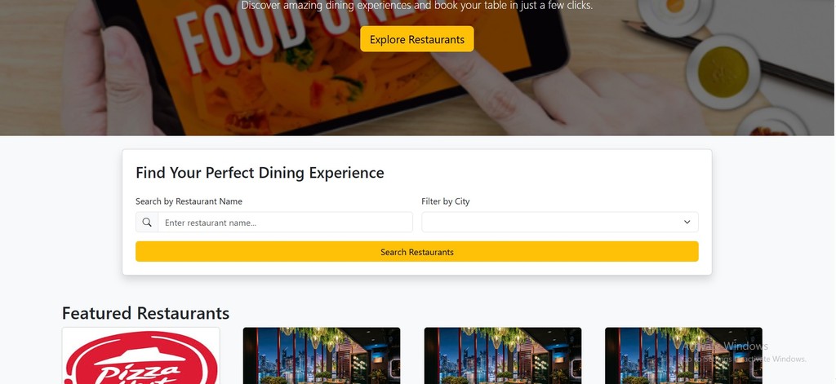This screenshot has width=836, height=384.
Task: Click the Filter by City label
Action: point(445,201)
